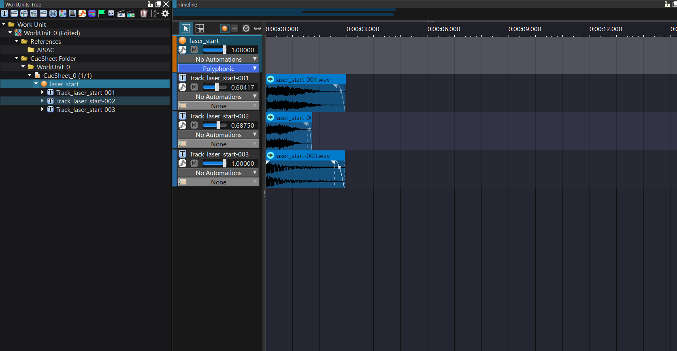The width and height of the screenshot is (677, 351).
Task: Select Track_laser_start-001 in the WorkUnits tree
Action: (85, 92)
